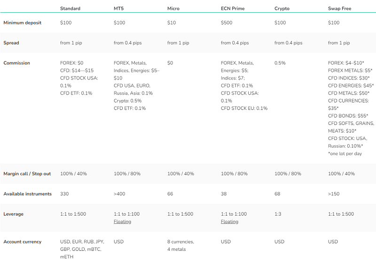
Task: Click the *one lot per day footnote
Action: (x=345, y=154)
